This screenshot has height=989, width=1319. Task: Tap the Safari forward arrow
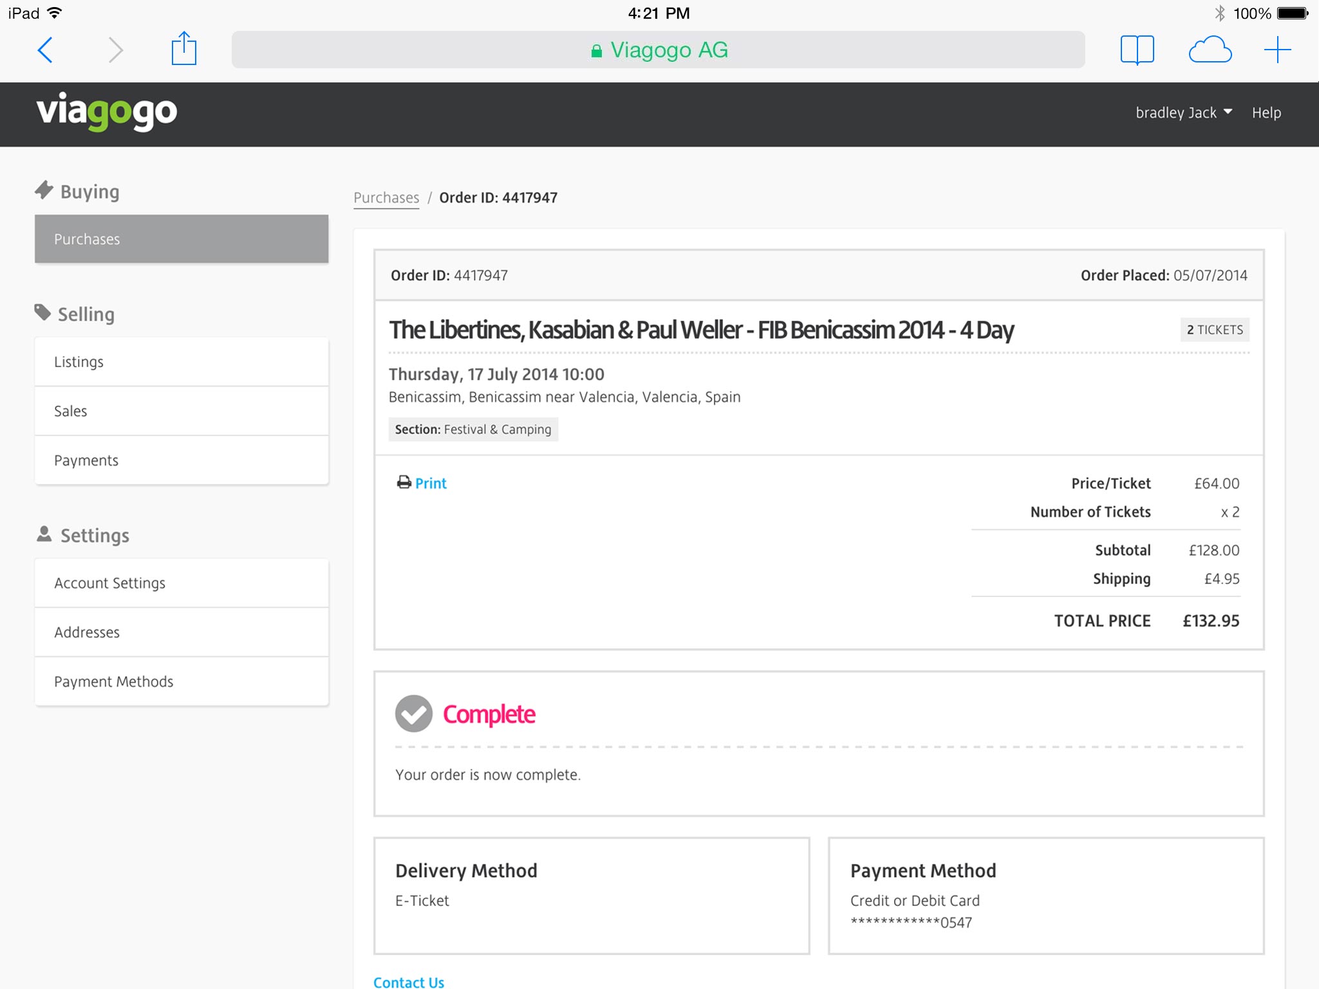point(115,50)
